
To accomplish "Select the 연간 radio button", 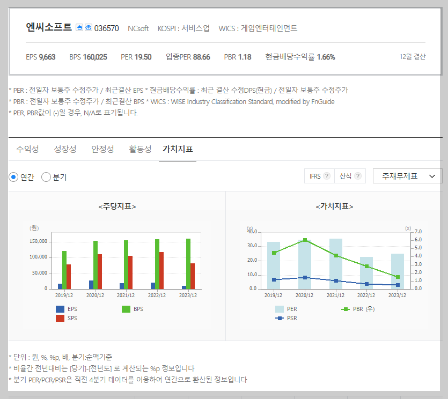I will [x=13, y=177].
